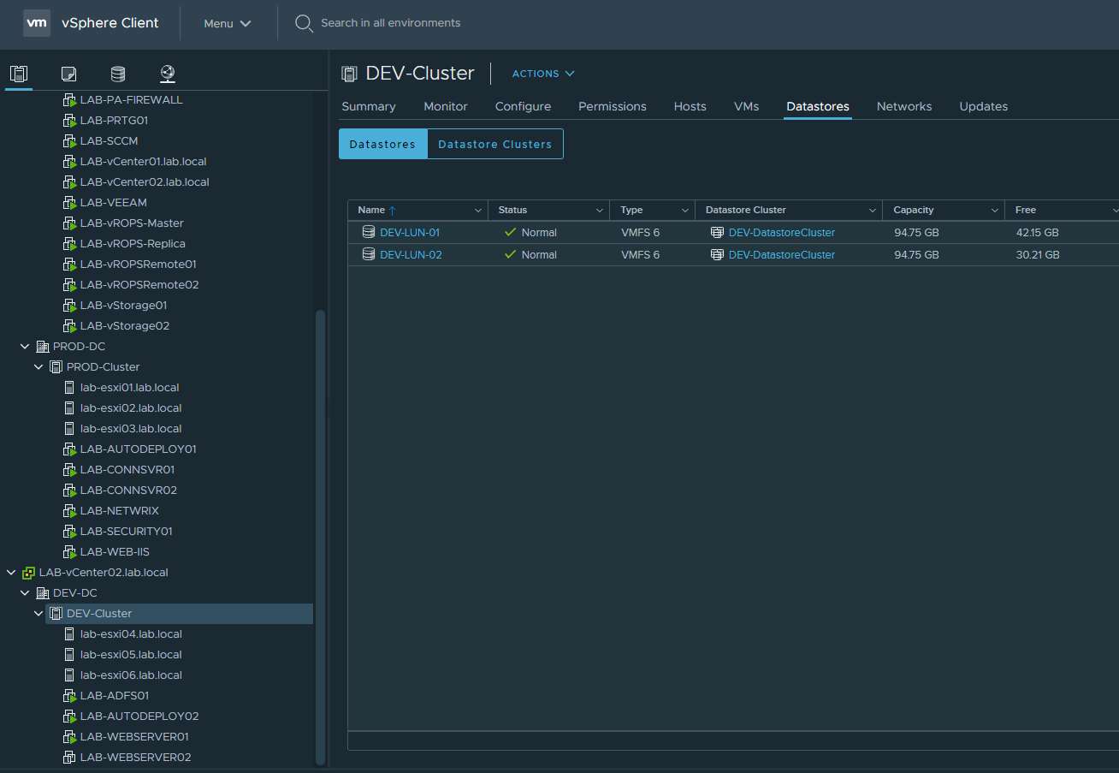Screen dimensions: 1119x773
Task: Open the Monitor tab of DEV-Cluster
Action: (x=445, y=106)
